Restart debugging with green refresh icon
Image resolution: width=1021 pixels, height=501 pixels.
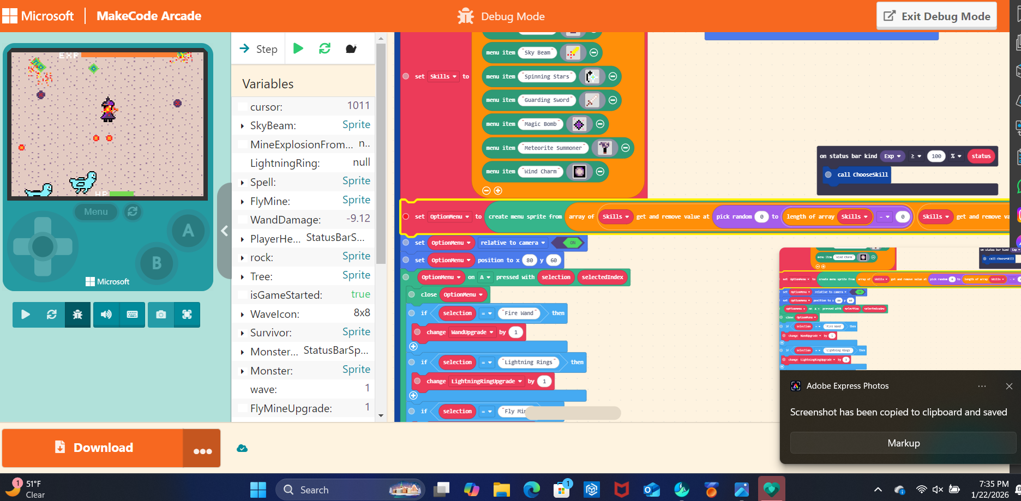pos(325,49)
